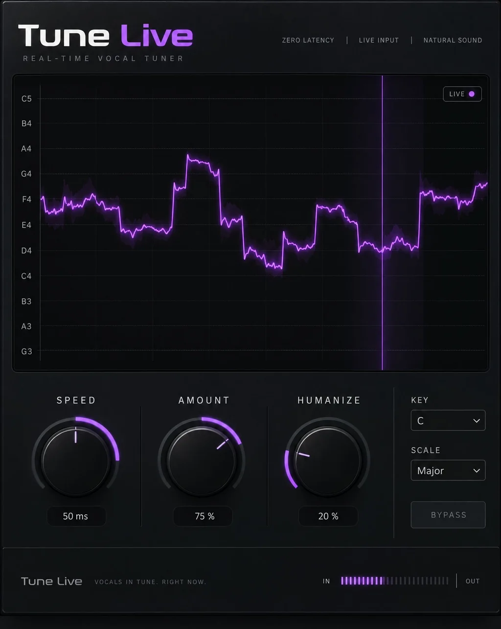501x629 pixels.
Task: Click the ZERO LATENCY label
Action: click(x=308, y=40)
